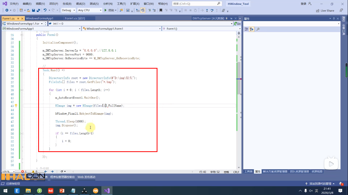Select alphabetical sort in the Properties panel
The image size is (348, 195).
tap(251, 29)
